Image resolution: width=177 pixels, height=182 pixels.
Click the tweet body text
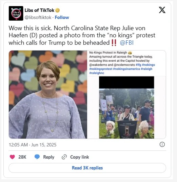click(82, 35)
